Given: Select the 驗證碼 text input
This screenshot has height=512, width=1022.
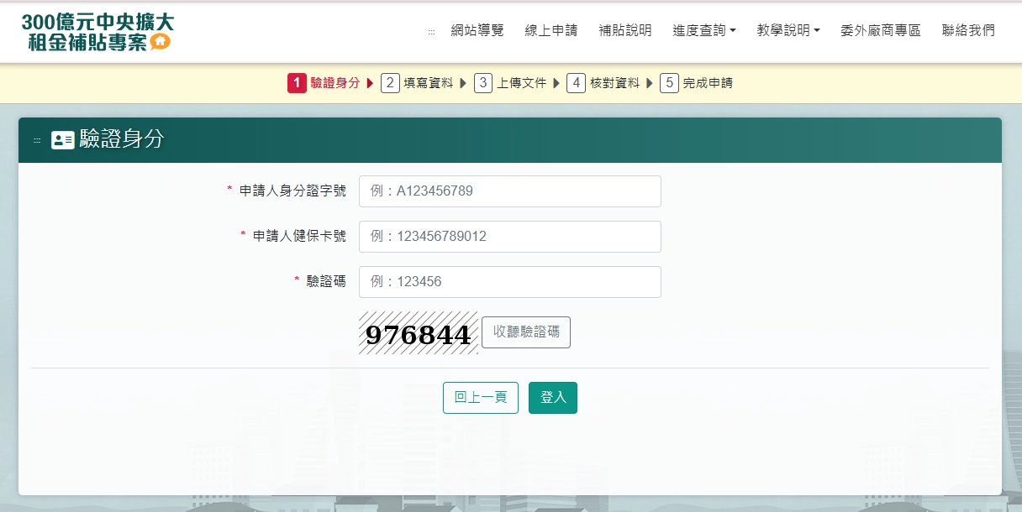Looking at the screenshot, I should click(510, 282).
